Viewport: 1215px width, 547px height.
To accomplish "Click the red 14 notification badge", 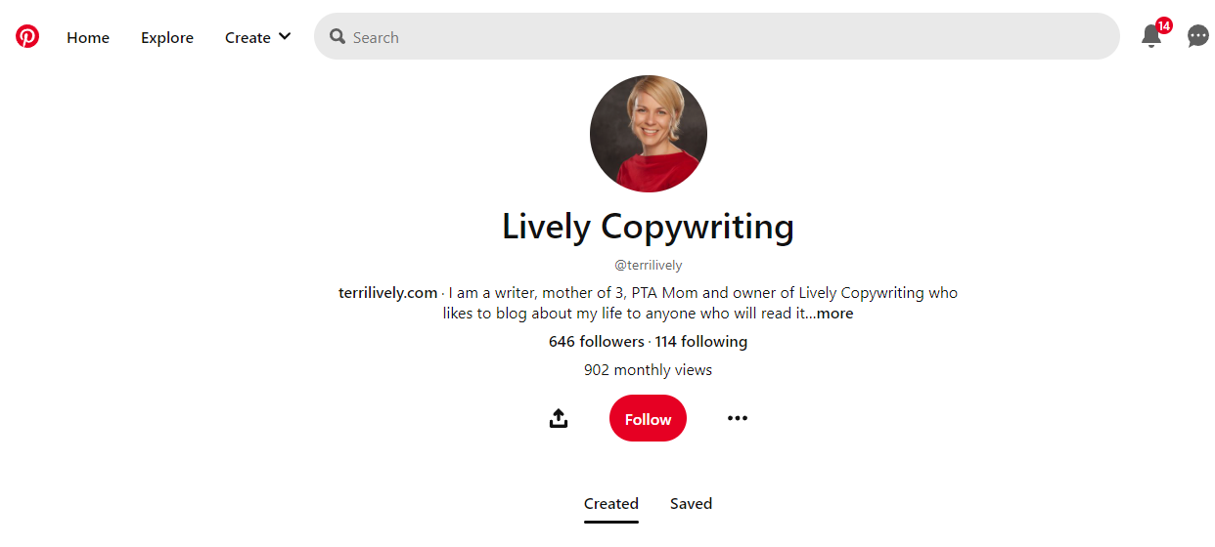I will [1164, 25].
